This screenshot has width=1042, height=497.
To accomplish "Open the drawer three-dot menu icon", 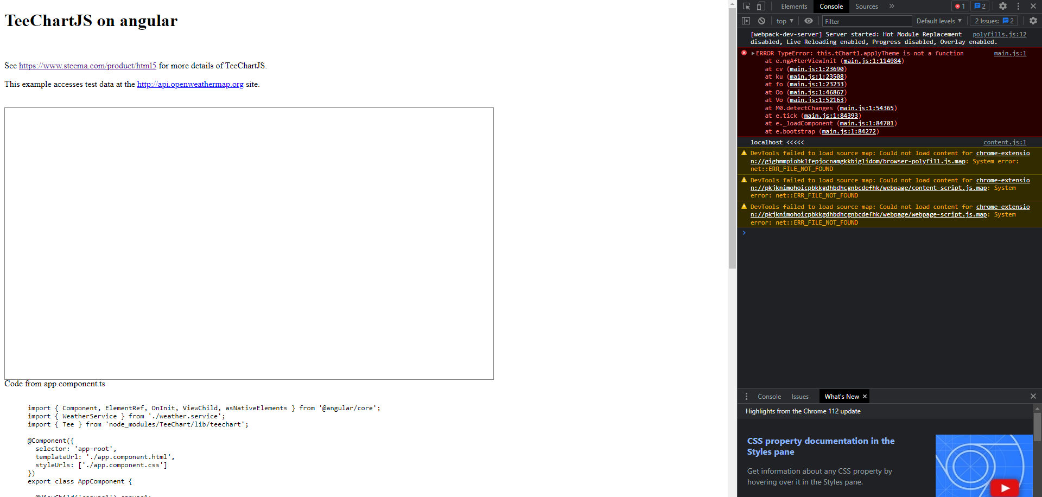I will pos(746,397).
